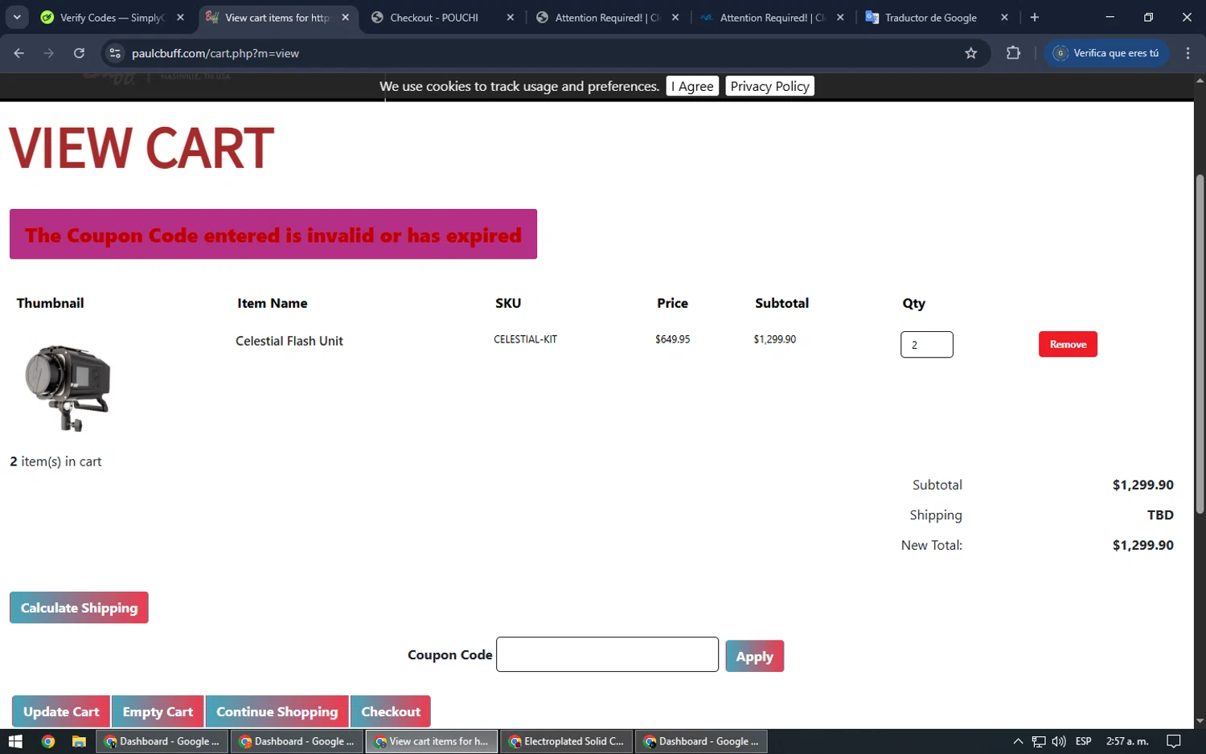Screen dimensions: 1206x754
Task: Switch to Verify Codes tab
Action: (x=113, y=17)
